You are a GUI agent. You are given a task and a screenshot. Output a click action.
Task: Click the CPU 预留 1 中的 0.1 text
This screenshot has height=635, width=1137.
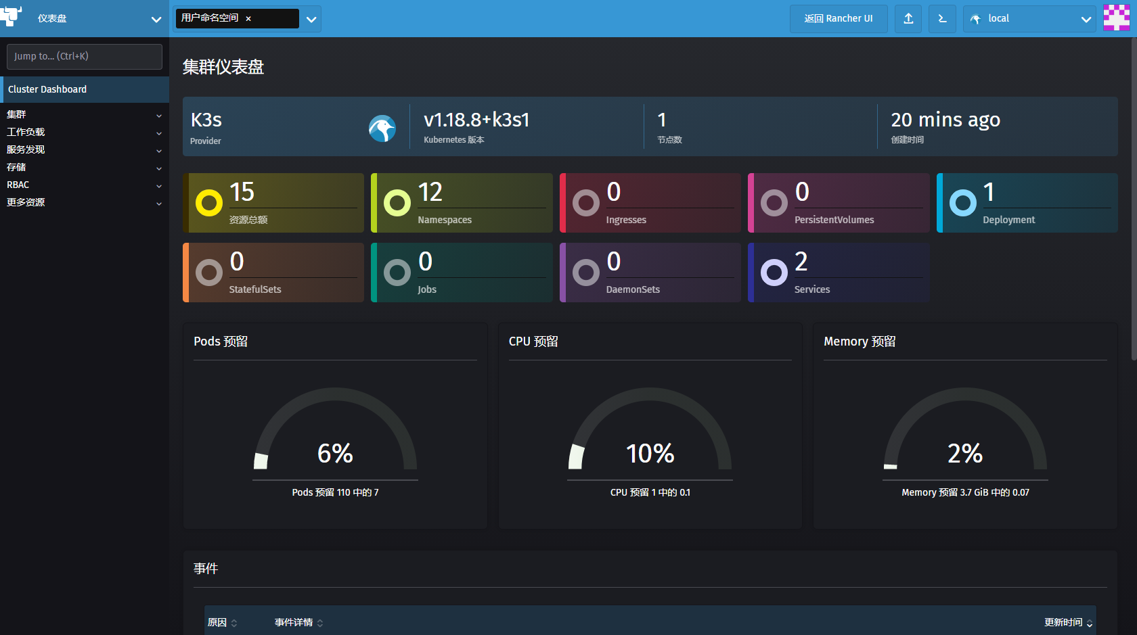point(650,492)
